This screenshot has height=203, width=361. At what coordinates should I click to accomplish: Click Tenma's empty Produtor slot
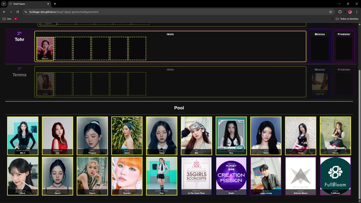click(344, 84)
